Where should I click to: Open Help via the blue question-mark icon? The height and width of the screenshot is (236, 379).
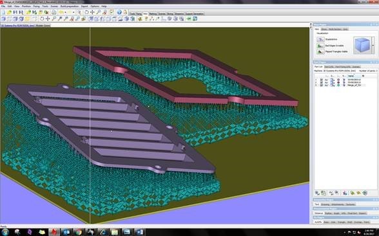click(x=119, y=12)
